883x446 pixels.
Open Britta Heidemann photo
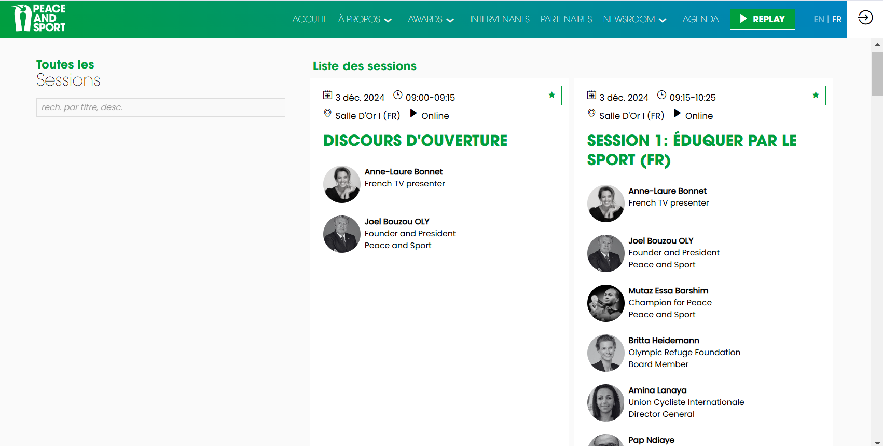(x=606, y=353)
